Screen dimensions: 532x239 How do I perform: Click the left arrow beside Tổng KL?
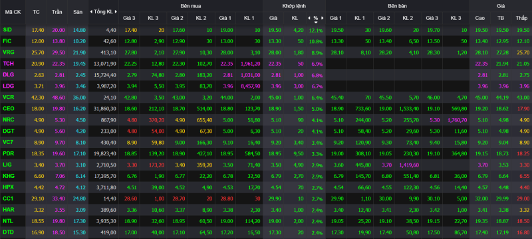click(91, 12)
